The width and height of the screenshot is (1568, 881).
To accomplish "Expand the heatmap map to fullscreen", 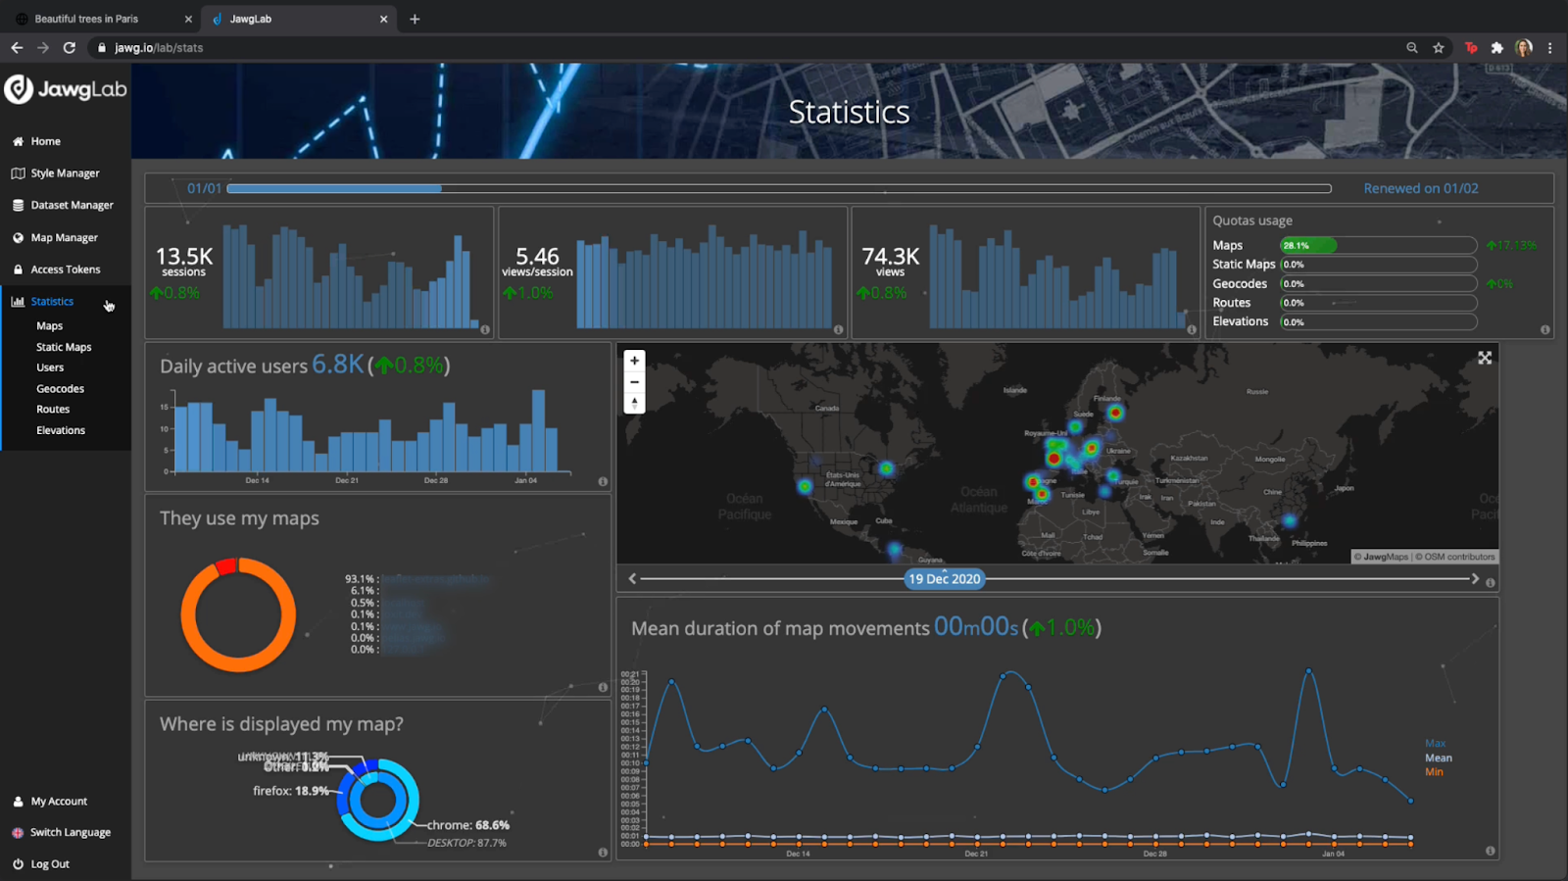I will tap(1485, 358).
